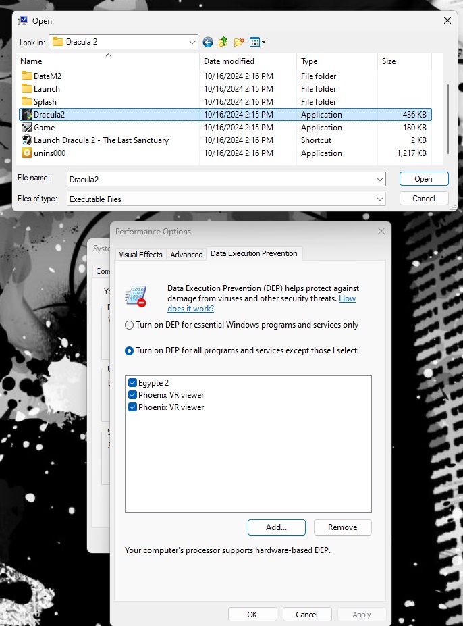463x626 pixels.
Task: Uncheck the last Phoenix VR viewer entry
Action: point(132,407)
